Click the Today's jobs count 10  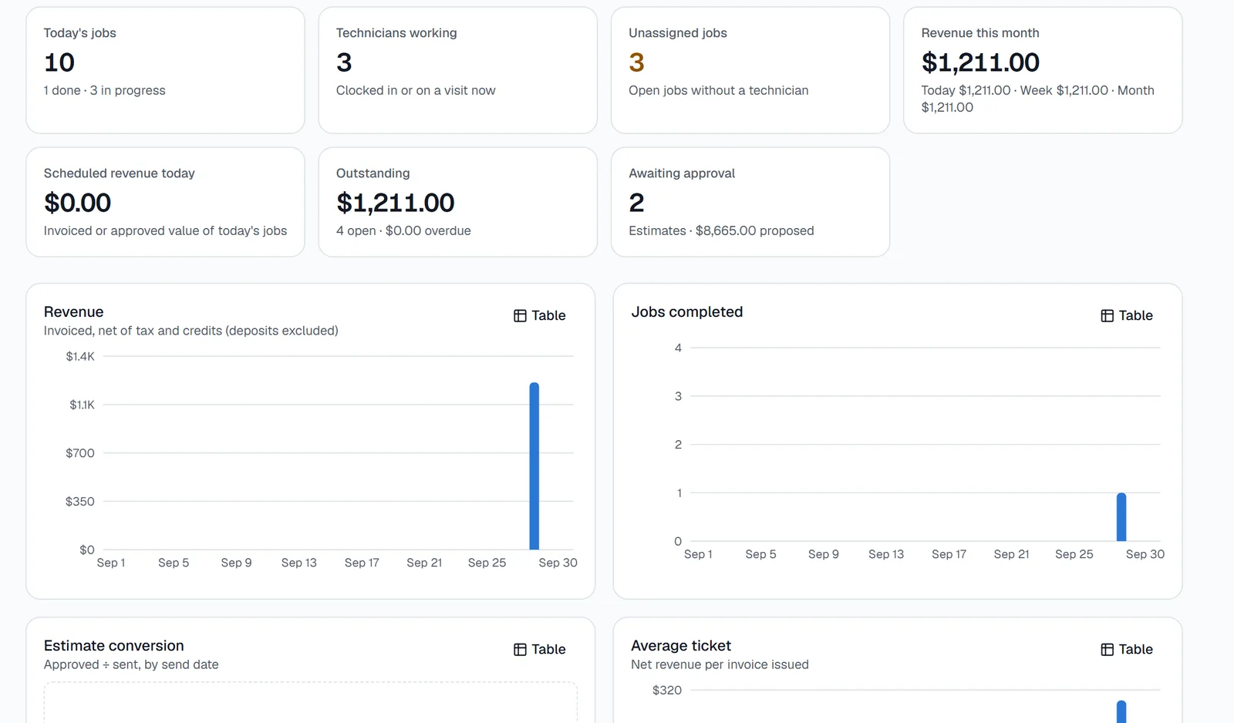(59, 62)
